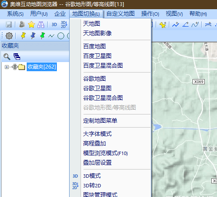Toggle eye visibility of 收藏夹 folder
This screenshot has width=217, height=197.
[15, 67]
